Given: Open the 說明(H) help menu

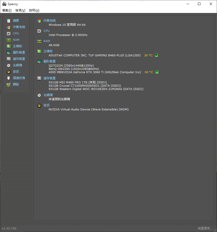Looking at the screenshot, I should tap(34, 10).
